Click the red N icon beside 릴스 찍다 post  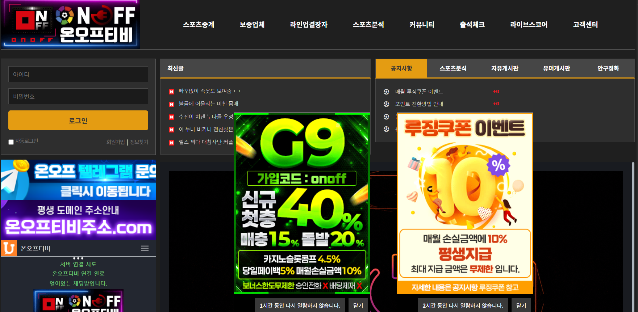tap(172, 143)
